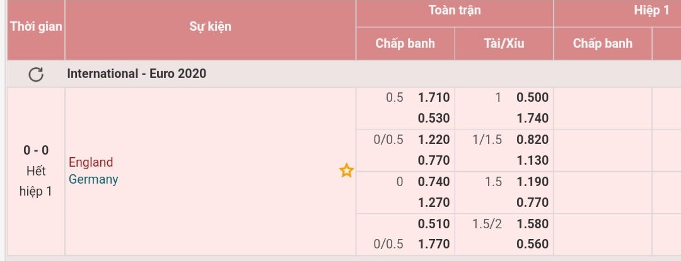This screenshot has width=681, height=261.
Task: Choose the 0.500 over/under odds
Action: (532, 97)
